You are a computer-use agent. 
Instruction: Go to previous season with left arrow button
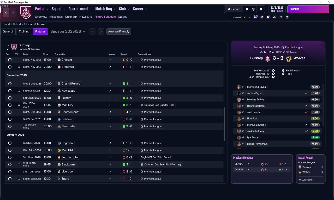92,31
